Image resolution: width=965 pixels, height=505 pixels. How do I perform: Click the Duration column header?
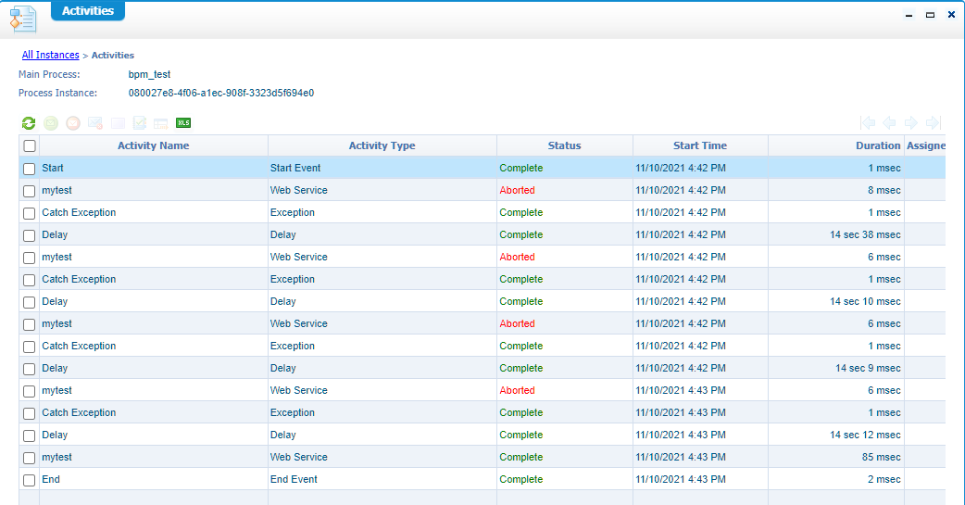(877, 145)
